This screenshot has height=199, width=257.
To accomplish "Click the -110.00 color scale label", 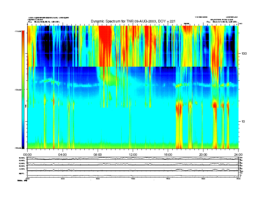I will coord(18,31).
